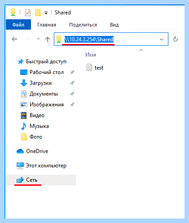This screenshot has height=223, width=189.
Task: Select the test file
Action: click(99, 68)
